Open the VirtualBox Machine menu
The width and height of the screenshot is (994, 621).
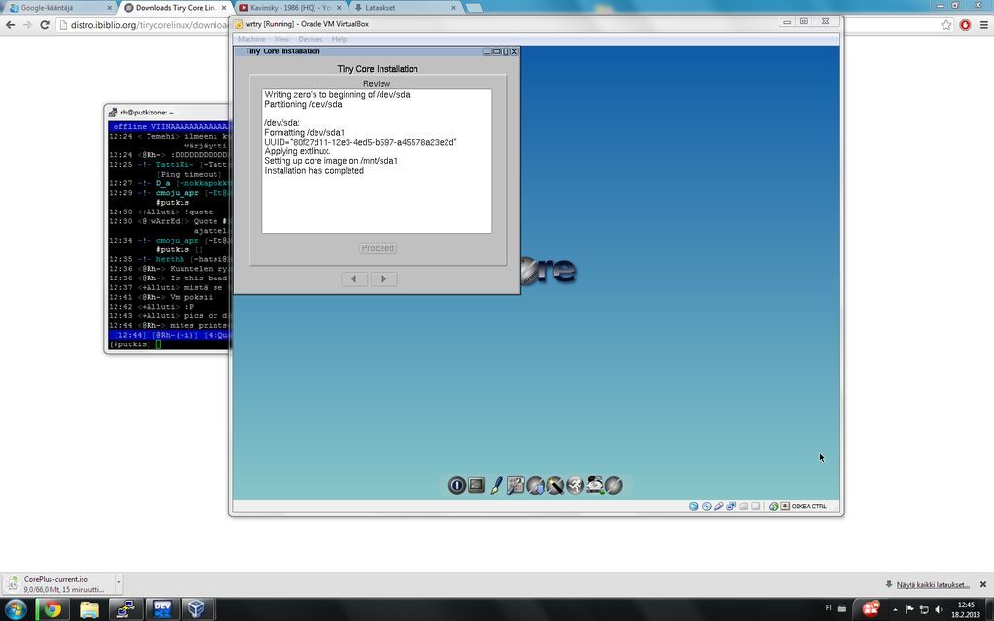pyautogui.click(x=251, y=39)
